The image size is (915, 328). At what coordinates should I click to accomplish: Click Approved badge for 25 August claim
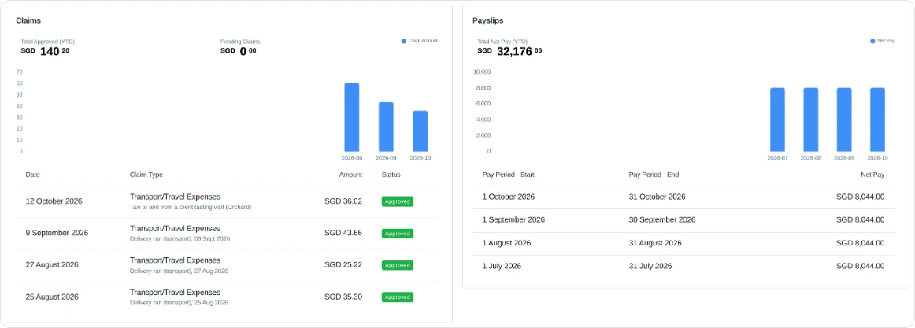[398, 297]
